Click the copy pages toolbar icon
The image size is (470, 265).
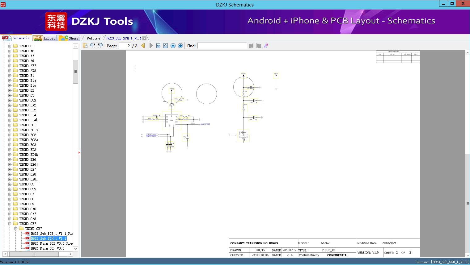click(x=85, y=46)
